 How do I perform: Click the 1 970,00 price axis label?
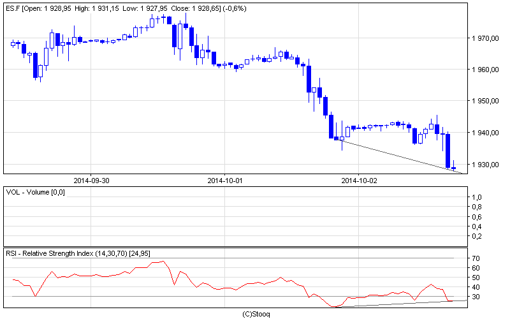pyautogui.click(x=485, y=38)
